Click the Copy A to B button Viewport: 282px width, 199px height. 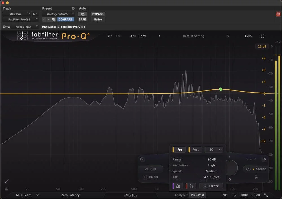[142, 36]
